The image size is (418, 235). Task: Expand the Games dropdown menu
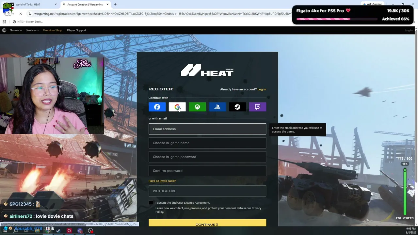pos(16,30)
